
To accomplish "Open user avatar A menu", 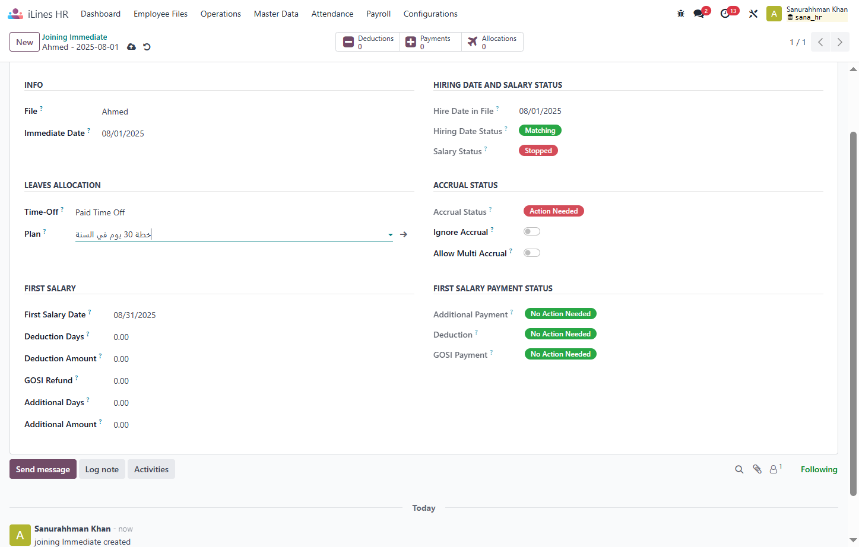I will coord(774,14).
